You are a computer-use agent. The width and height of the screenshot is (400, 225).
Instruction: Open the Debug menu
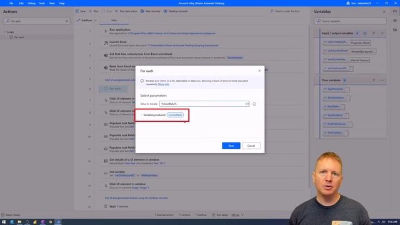click(32, 3)
